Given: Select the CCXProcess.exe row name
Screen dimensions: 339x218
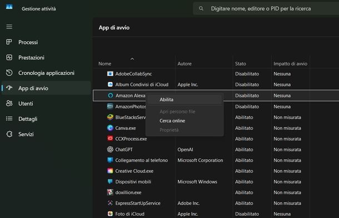Looking at the screenshot, I should [131, 139].
